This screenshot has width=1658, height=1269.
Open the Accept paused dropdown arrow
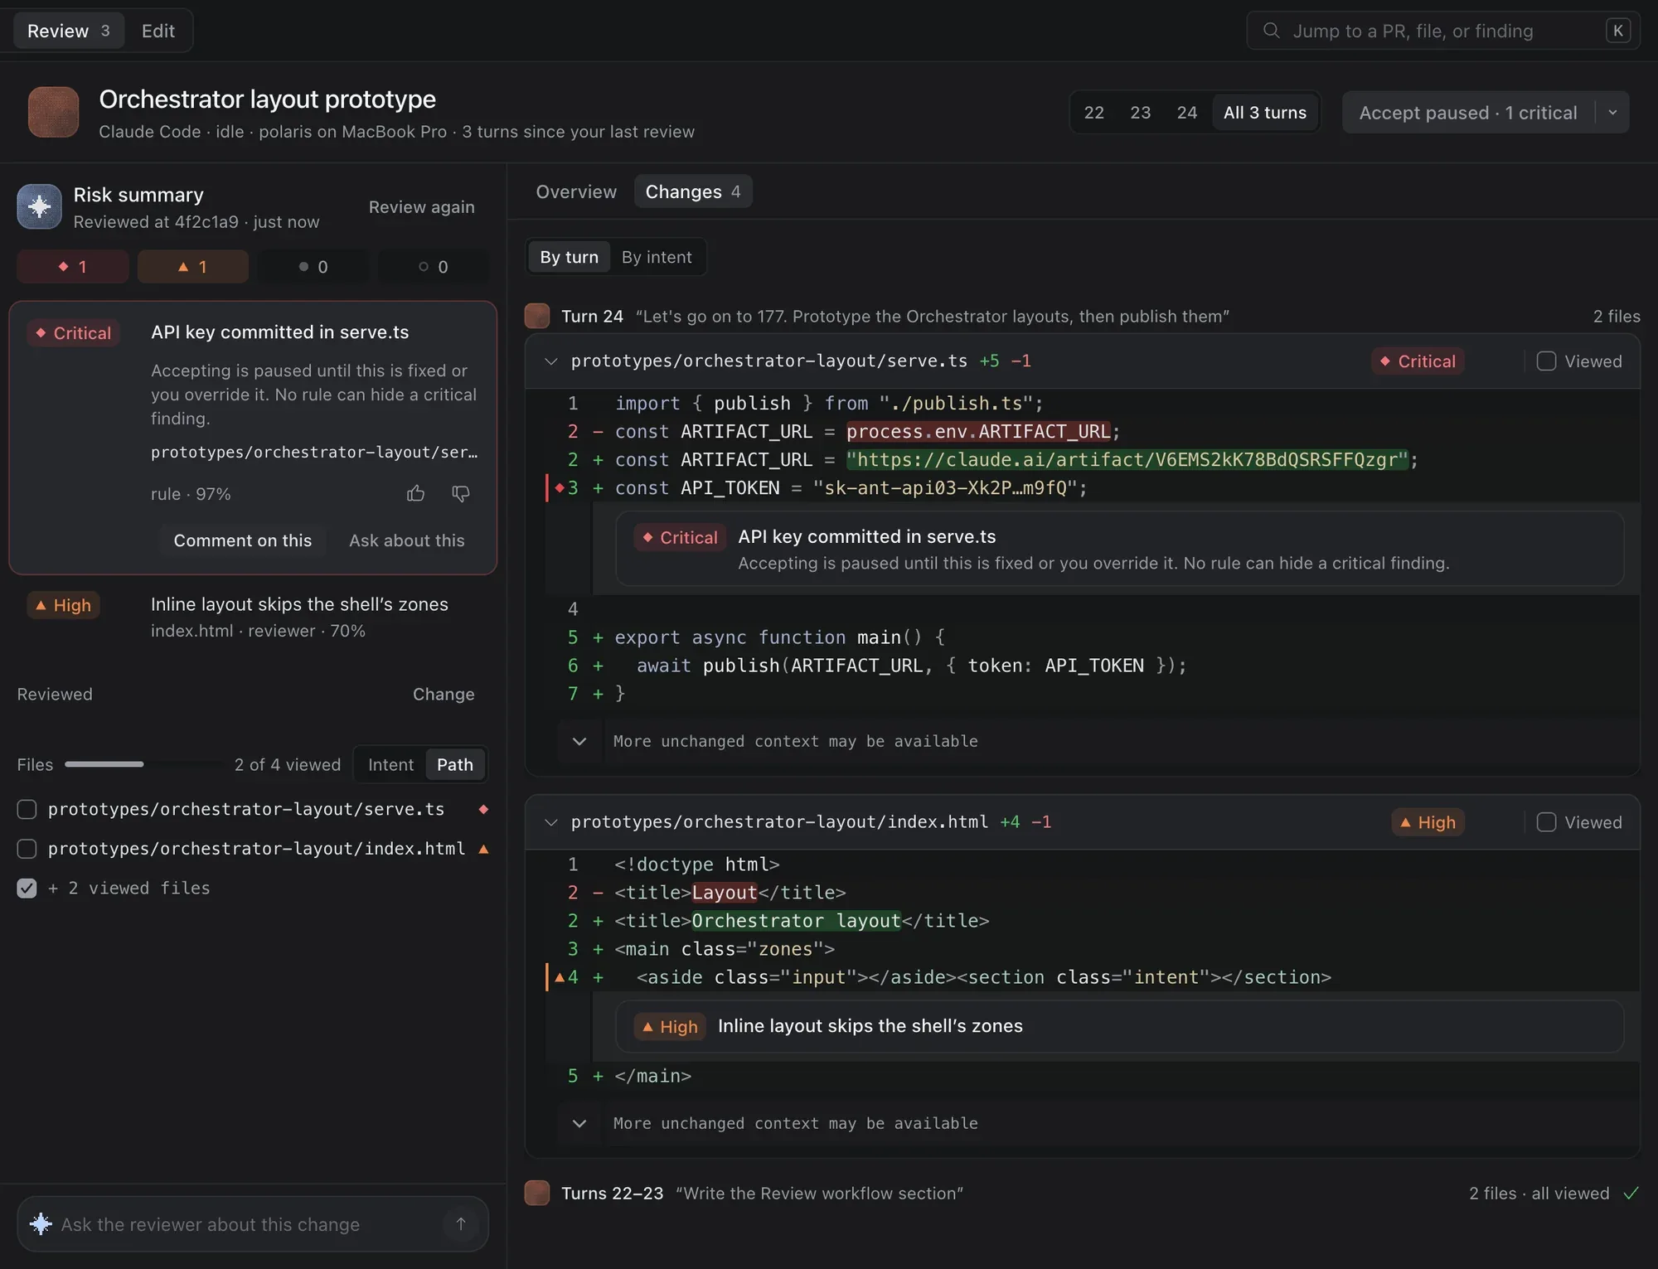pos(1612,113)
